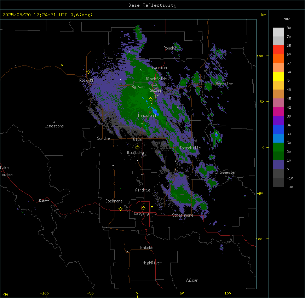Click the Lacombe city label

159,68
